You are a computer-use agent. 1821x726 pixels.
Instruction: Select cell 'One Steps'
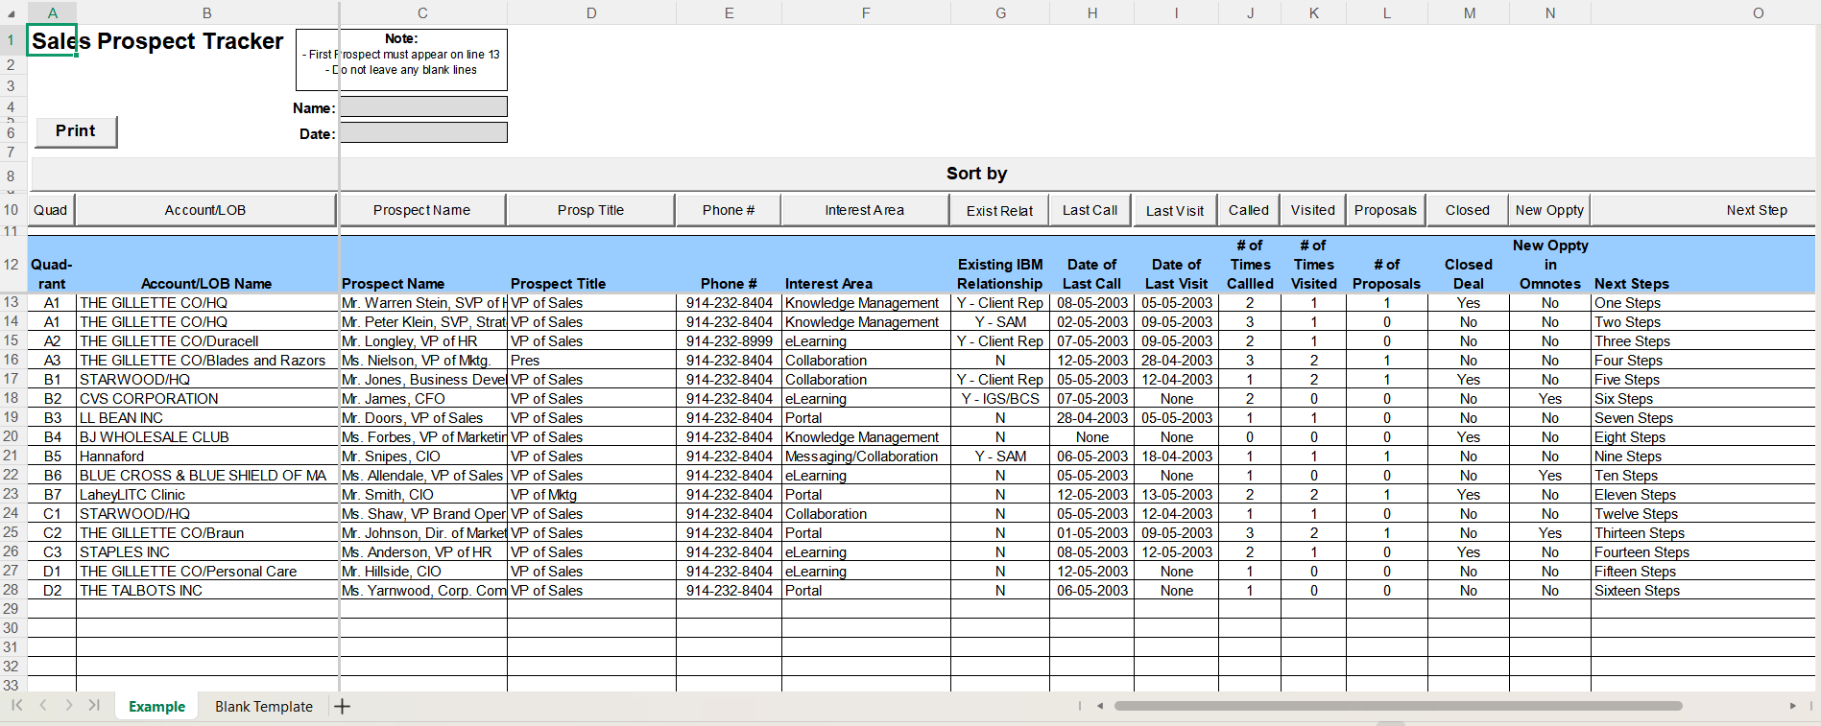coord(1704,303)
